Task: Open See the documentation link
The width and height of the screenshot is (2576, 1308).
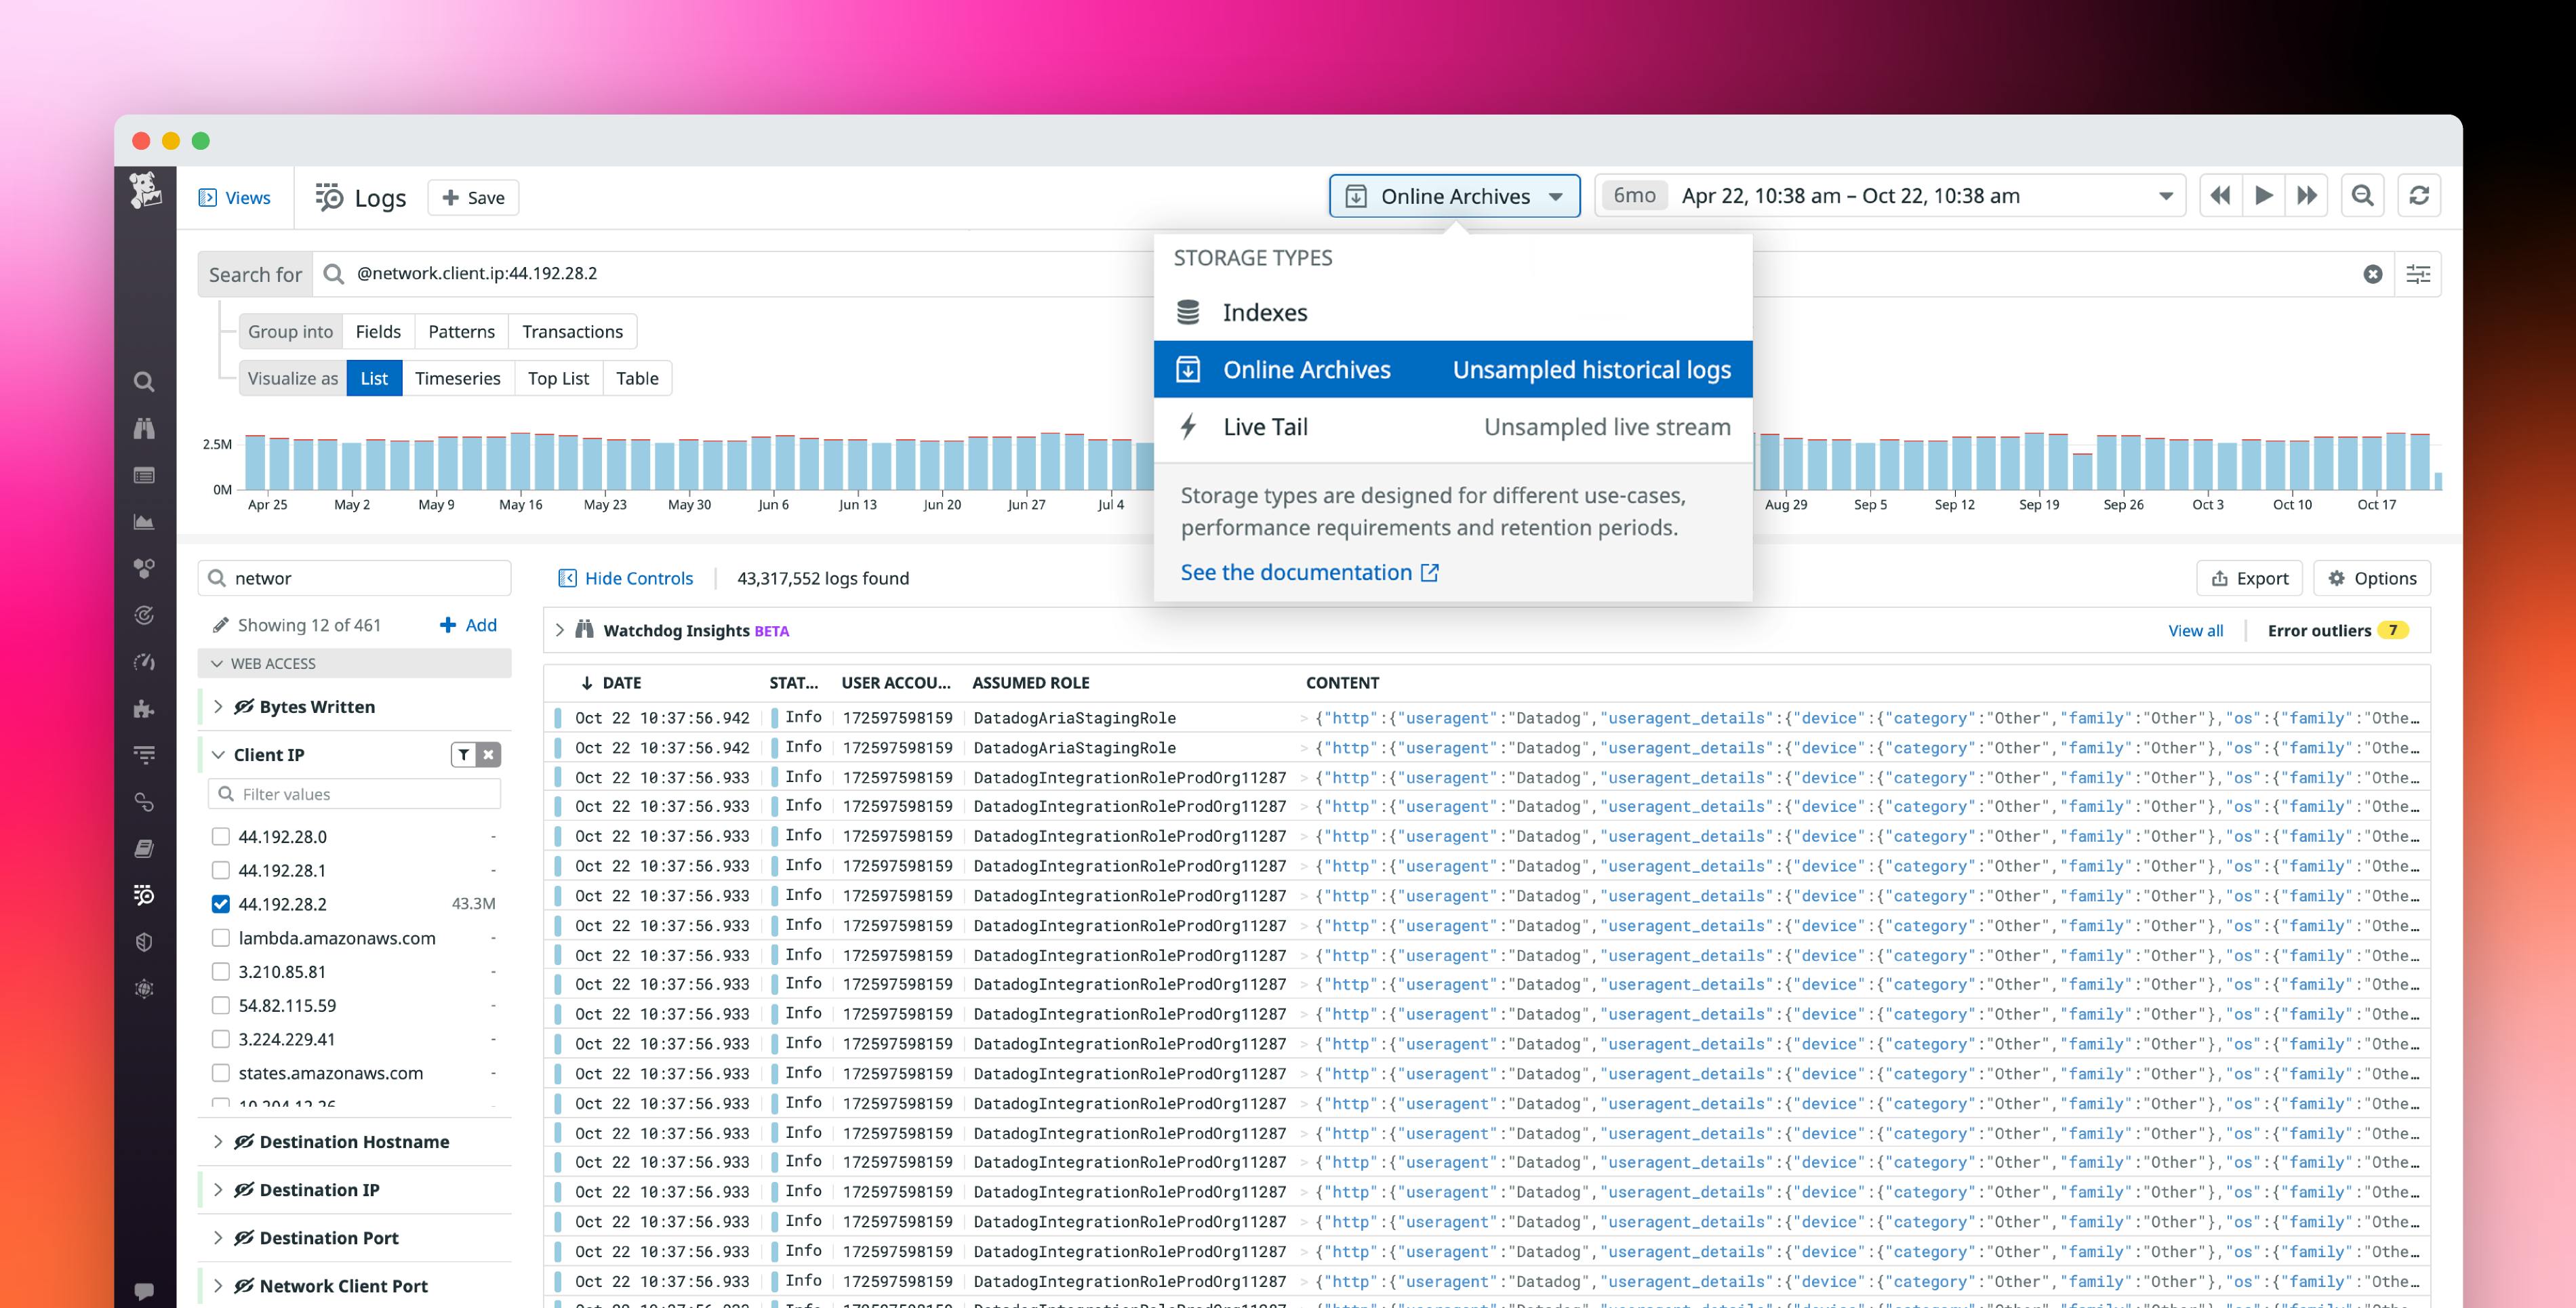Action: pyautogui.click(x=1298, y=572)
